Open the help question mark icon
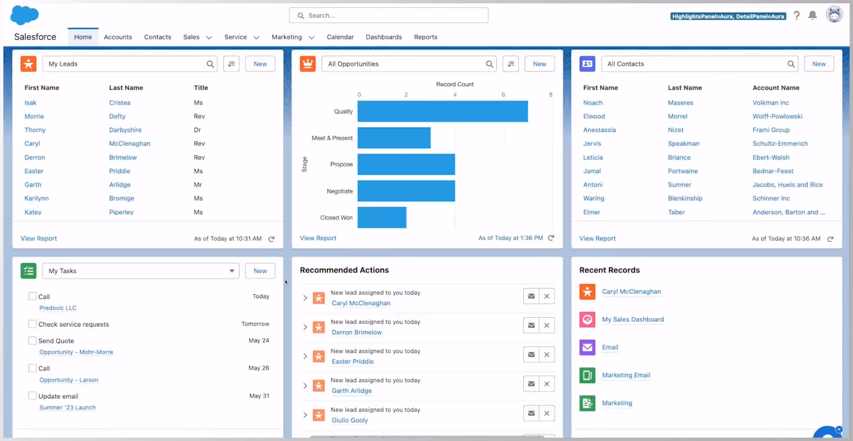853x441 pixels. pos(796,16)
